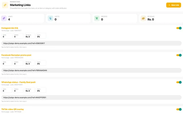
Task: Click the Marketing Links heading
Action: click(20, 5)
